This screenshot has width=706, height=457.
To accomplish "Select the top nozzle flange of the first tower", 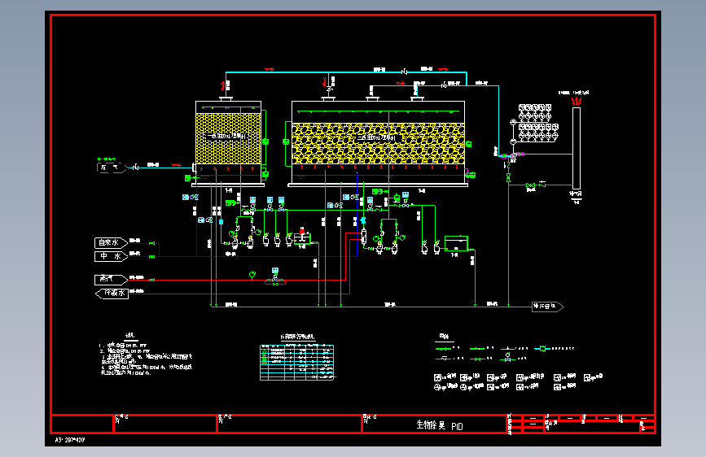I will (226, 99).
